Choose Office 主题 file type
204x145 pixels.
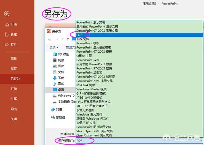point(139,56)
